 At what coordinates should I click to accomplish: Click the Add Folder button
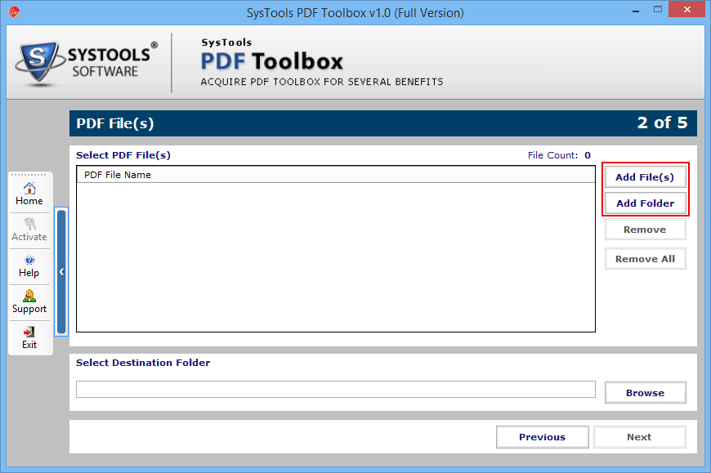(x=645, y=203)
